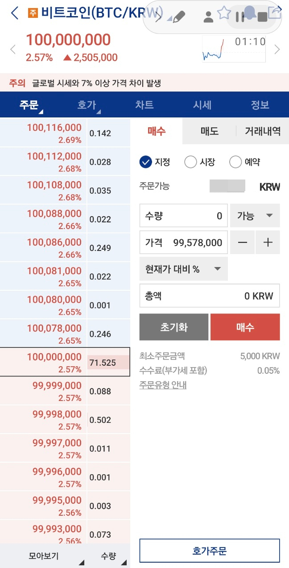Open the 주문유형 안내 link
289x568 pixels.
[x=163, y=385]
